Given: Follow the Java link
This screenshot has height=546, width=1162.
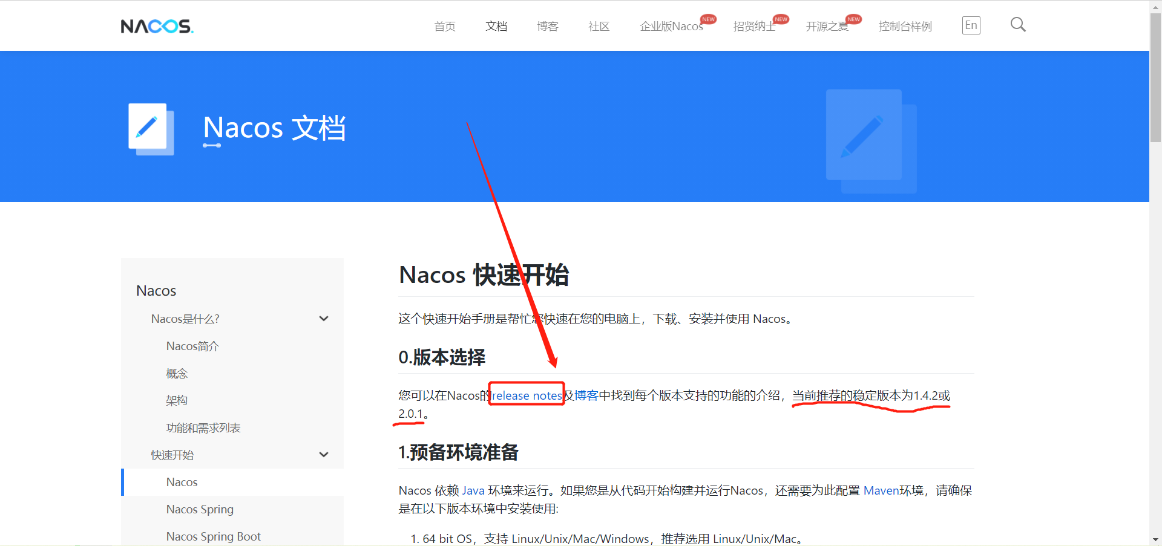Looking at the screenshot, I should [473, 490].
